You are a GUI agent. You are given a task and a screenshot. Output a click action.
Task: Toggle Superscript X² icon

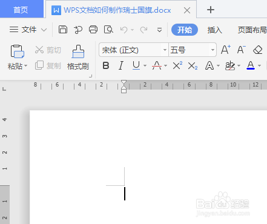[177, 65]
